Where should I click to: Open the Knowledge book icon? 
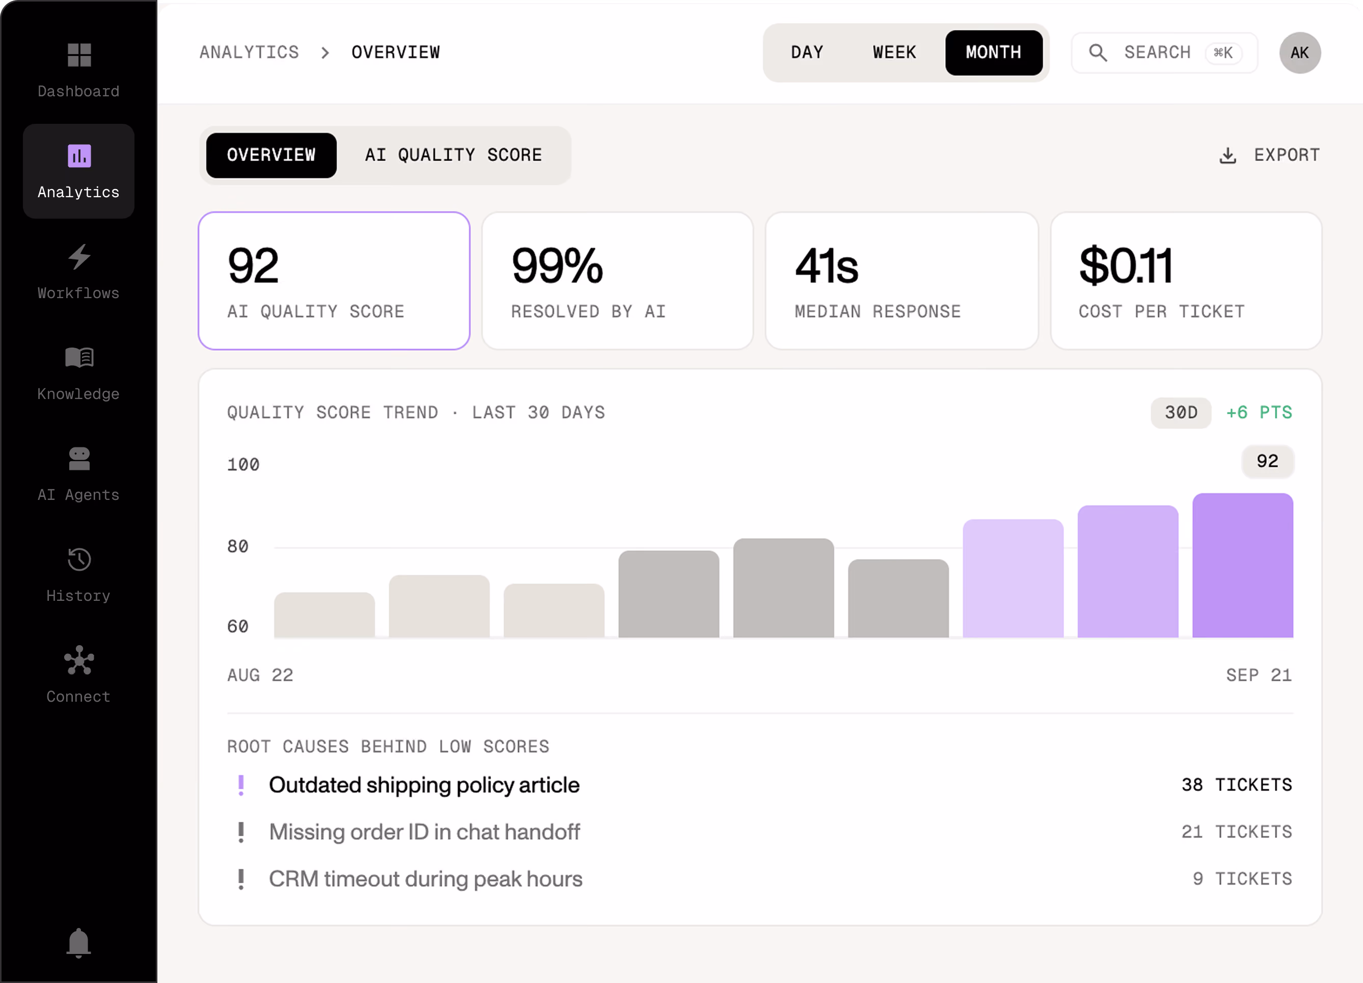click(79, 357)
